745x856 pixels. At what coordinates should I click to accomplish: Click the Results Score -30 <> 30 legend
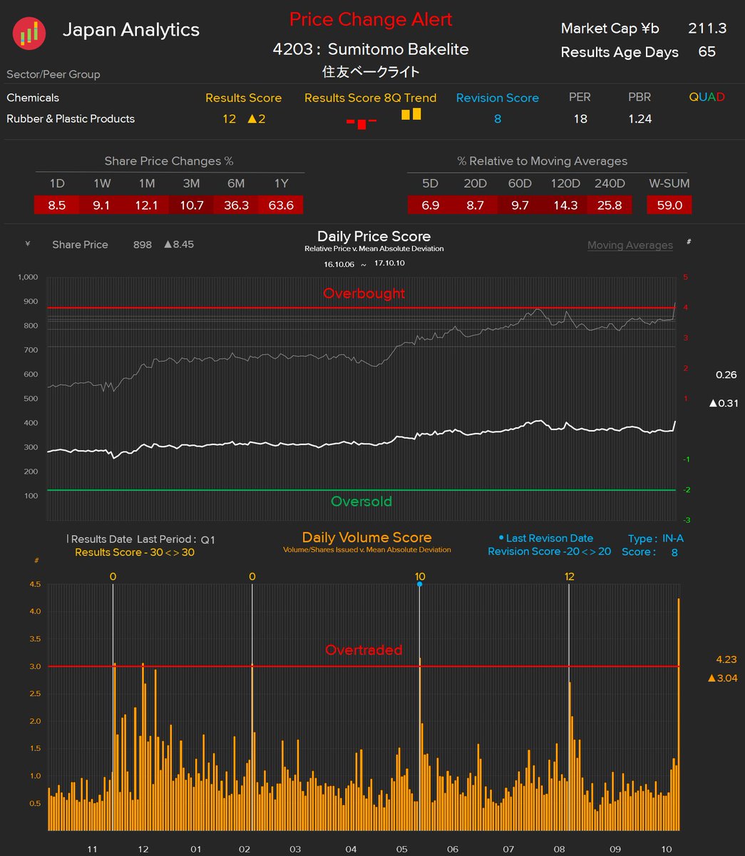tap(135, 552)
